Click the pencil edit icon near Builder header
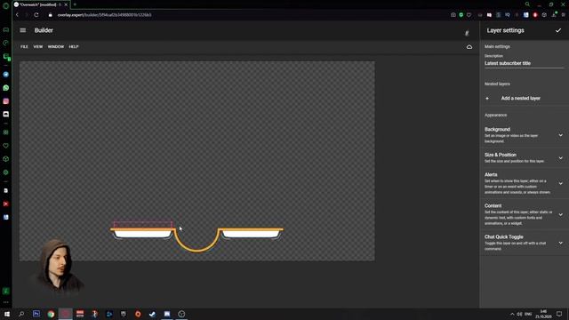 (467, 33)
